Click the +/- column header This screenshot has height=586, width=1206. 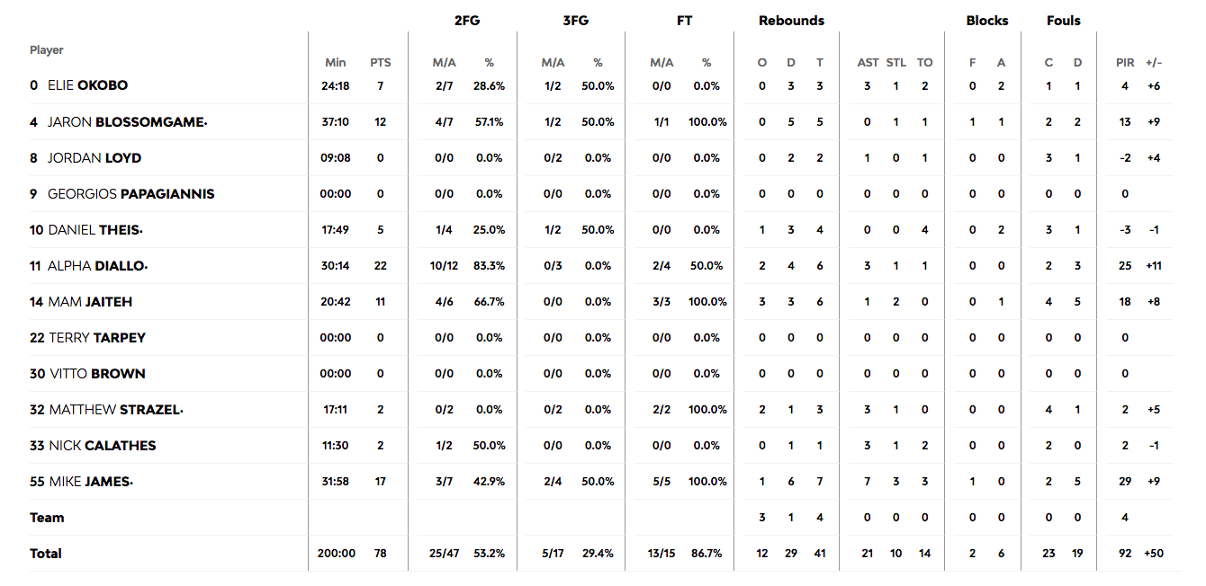[1154, 63]
